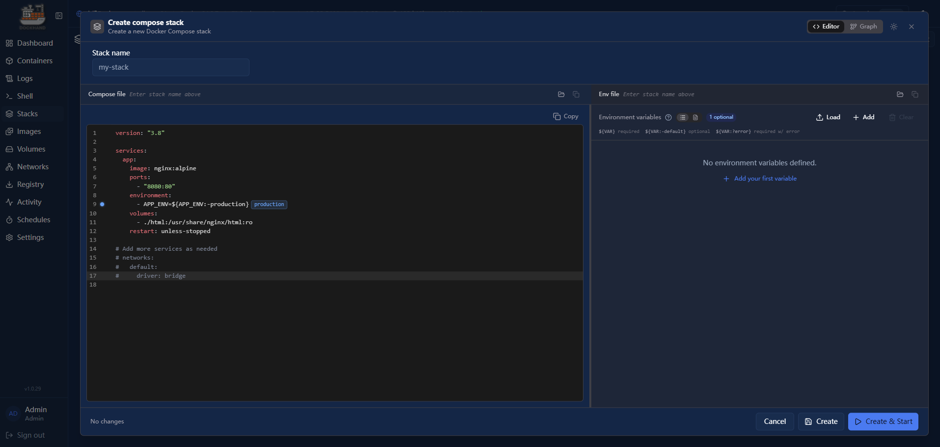Open Activity in the sidebar
Image resolution: width=940 pixels, height=447 pixels.
pos(32,202)
